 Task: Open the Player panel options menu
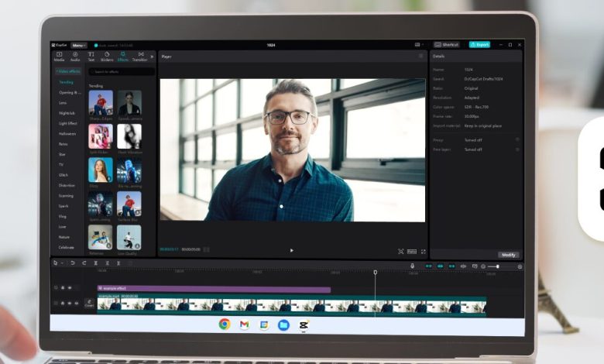tap(420, 57)
